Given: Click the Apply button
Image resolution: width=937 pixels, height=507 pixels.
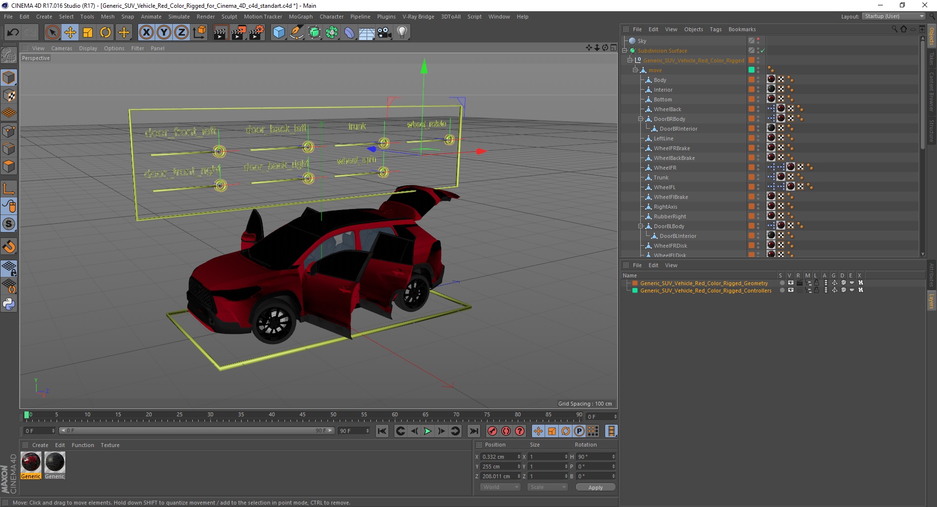Looking at the screenshot, I should pyautogui.click(x=595, y=487).
